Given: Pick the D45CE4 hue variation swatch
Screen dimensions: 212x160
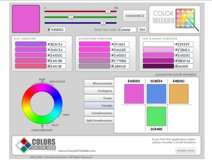Looking at the screenshot, I should pos(31,50).
